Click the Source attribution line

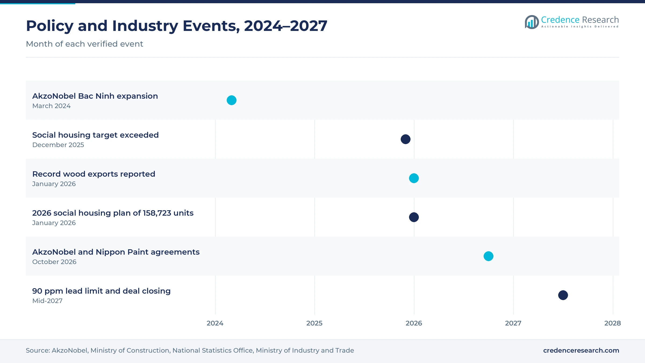click(x=190, y=350)
